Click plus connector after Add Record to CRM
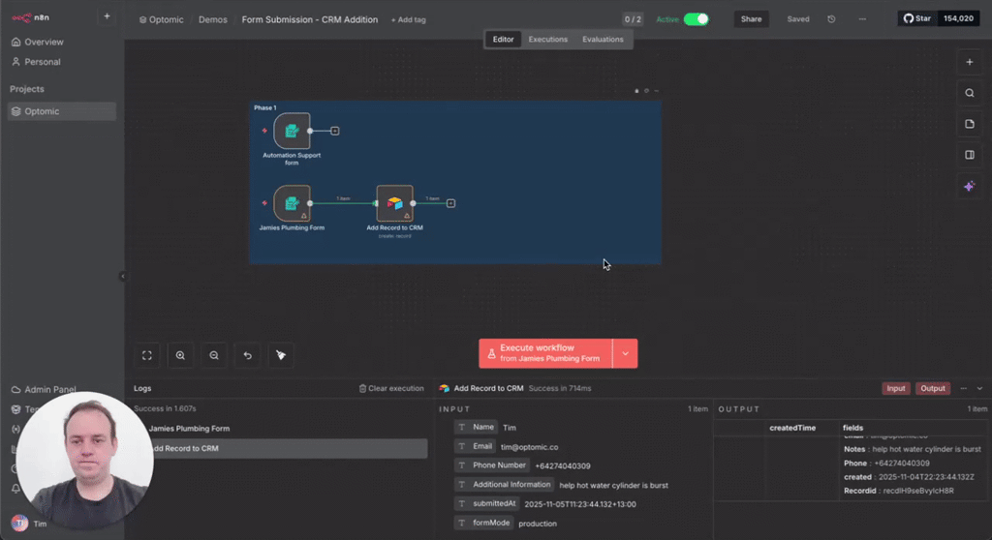The height and width of the screenshot is (540, 992). (x=450, y=203)
